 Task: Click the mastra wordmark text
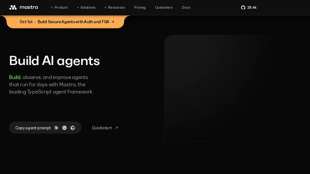click(x=29, y=7)
